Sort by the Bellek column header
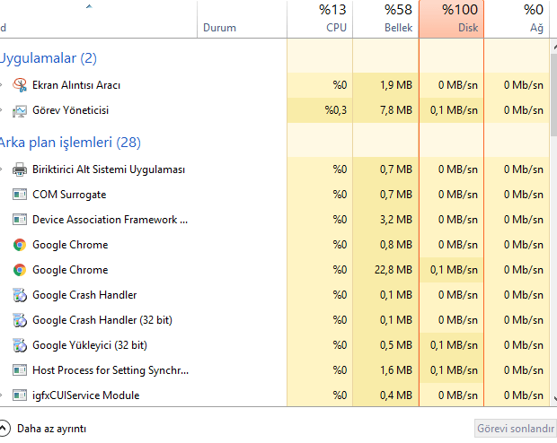Viewport: 557px width, 443px height. click(x=385, y=19)
